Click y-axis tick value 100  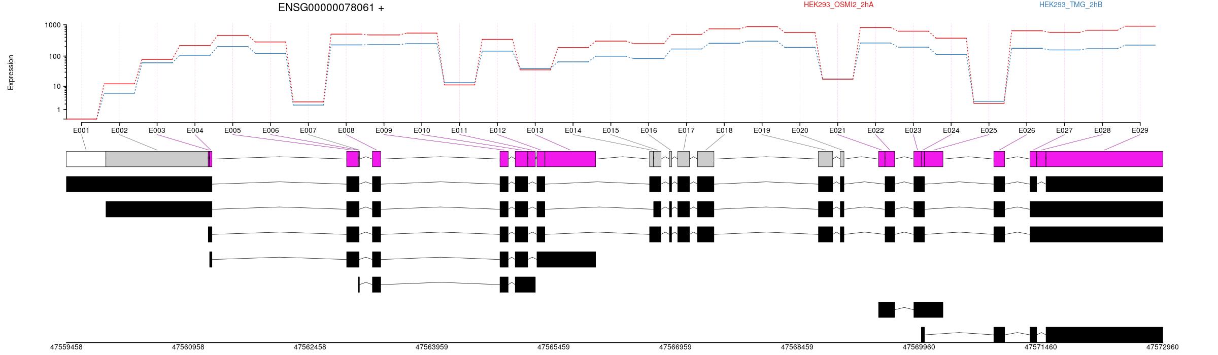click(x=54, y=56)
